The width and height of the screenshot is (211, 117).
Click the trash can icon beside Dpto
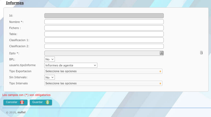pos(201,53)
